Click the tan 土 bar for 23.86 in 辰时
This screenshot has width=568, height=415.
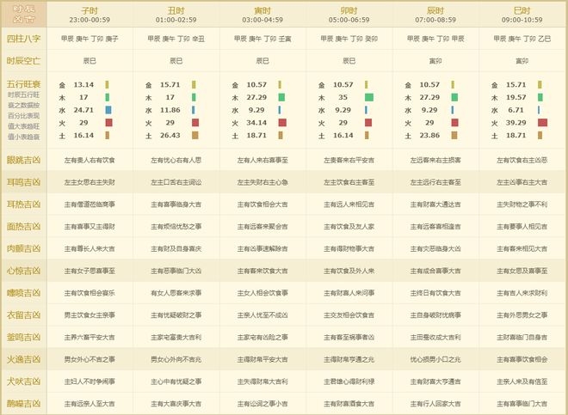point(454,135)
